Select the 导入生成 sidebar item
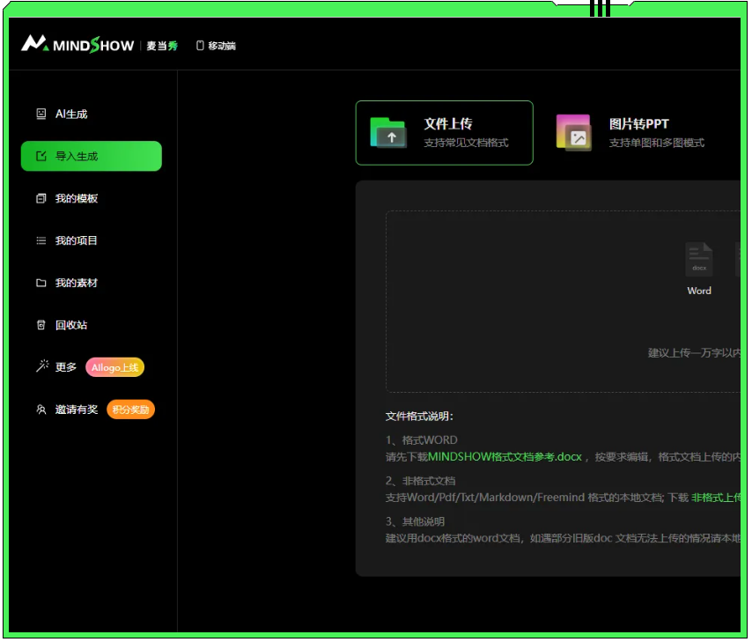Screen dimensions: 752x642 [91, 156]
